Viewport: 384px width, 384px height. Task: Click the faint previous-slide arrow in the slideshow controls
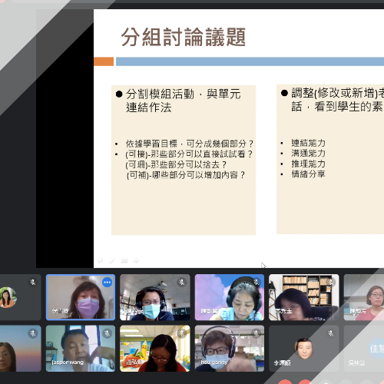click(x=100, y=260)
